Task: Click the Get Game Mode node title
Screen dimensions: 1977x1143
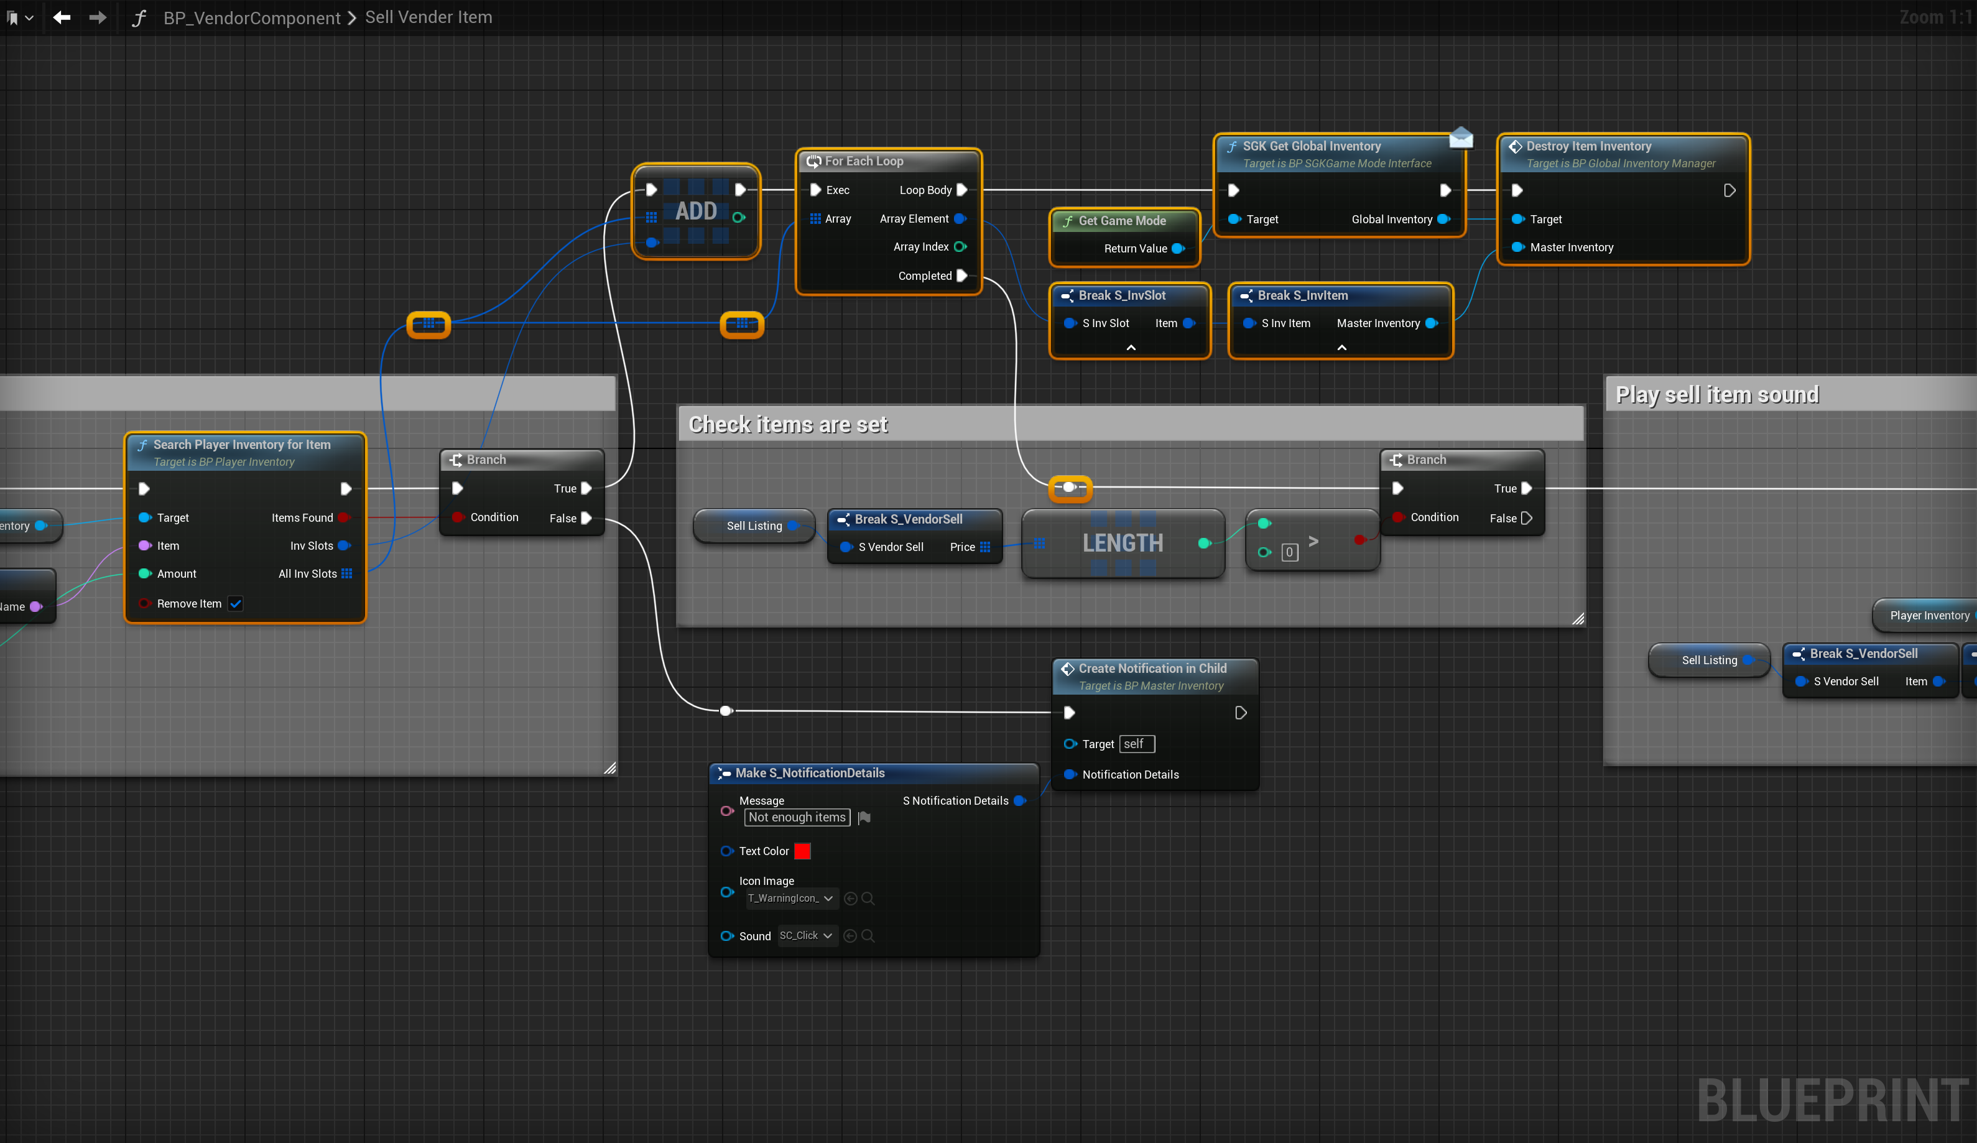Action: click(1122, 221)
